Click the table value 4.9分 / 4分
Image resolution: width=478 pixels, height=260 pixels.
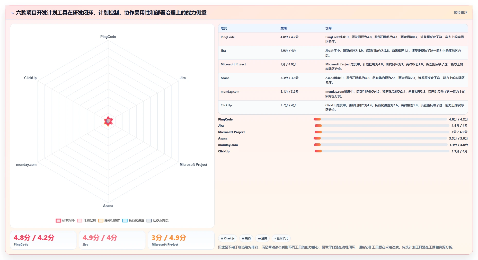click(288, 51)
